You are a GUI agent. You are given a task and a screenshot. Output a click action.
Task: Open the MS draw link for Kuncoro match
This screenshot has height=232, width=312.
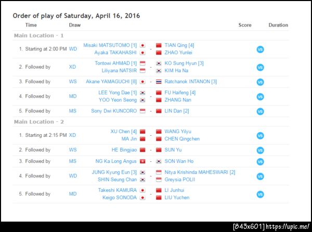click(x=73, y=111)
